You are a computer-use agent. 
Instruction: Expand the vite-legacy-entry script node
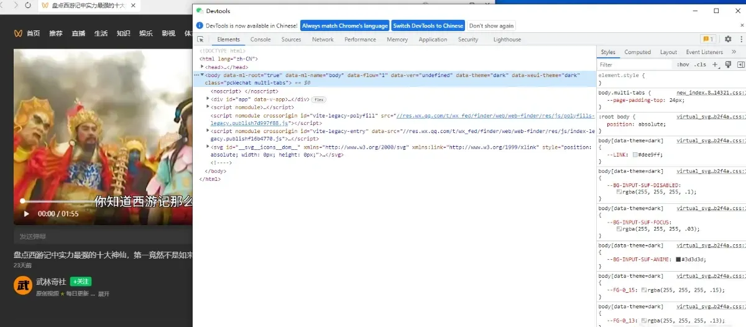coord(208,131)
